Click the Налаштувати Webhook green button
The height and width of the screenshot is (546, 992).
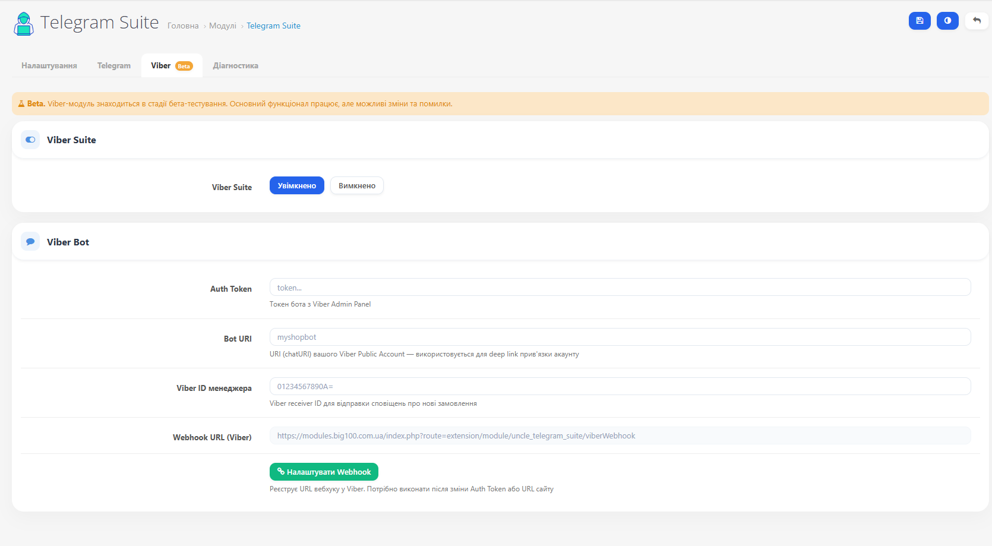324,472
